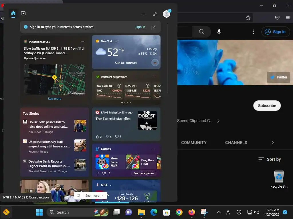Image resolution: width=293 pixels, height=219 pixels.
Task: Open the volume control in tray
Action: point(257,212)
